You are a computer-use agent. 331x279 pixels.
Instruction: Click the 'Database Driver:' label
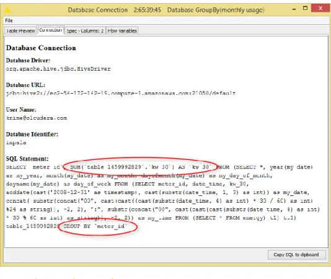pos(28,61)
